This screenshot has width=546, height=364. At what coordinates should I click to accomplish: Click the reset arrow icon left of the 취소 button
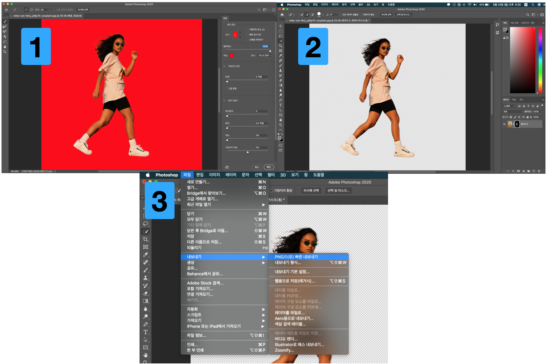(x=227, y=167)
